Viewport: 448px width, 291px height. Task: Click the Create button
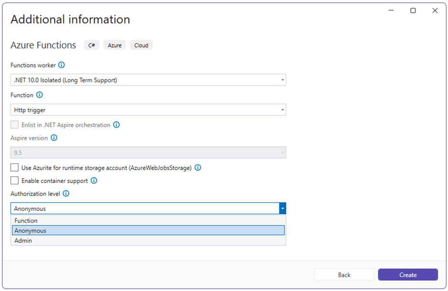coord(408,275)
